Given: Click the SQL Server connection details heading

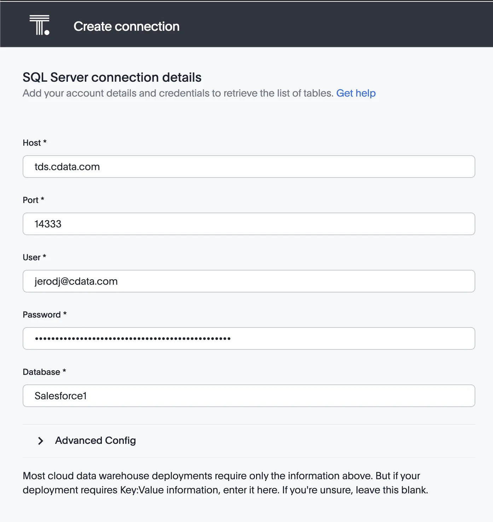Looking at the screenshot, I should point(112,77).
